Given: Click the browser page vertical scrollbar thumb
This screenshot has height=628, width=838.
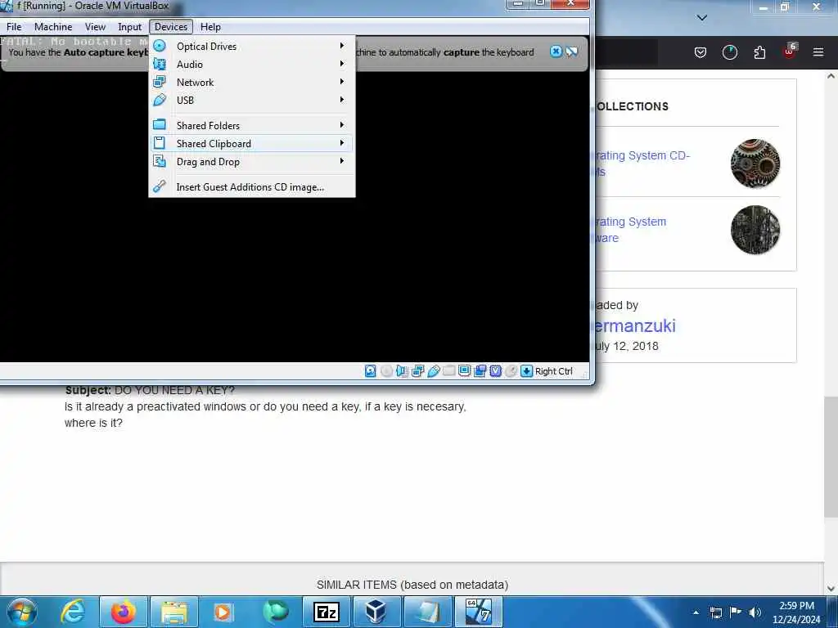Looking at the screenshot, I should click(831, 457).
